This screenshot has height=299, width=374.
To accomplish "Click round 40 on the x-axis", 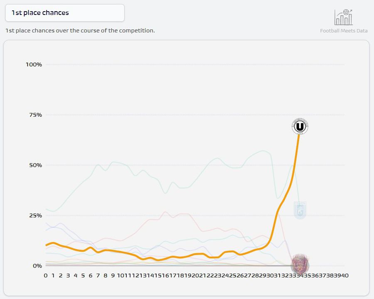I will [x=344, y=275].
